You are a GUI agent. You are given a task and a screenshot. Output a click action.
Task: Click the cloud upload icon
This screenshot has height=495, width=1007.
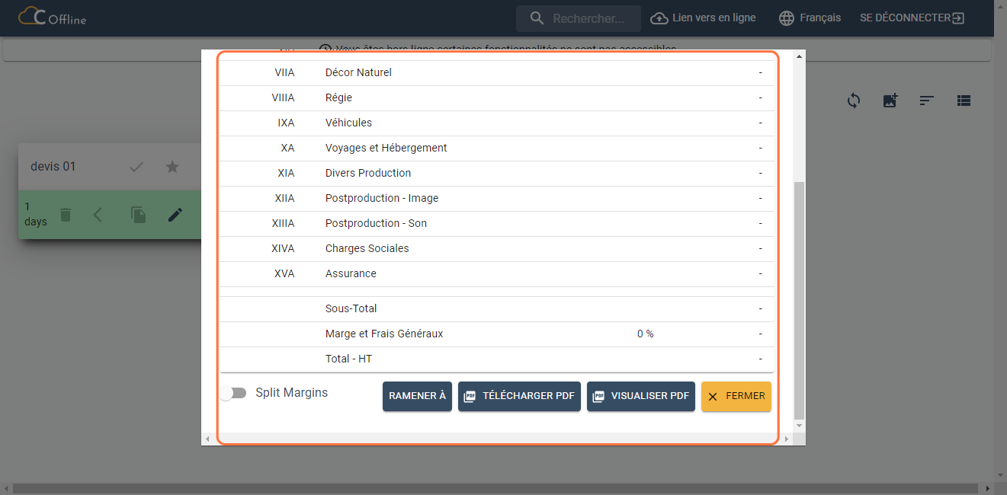click(x=659, y=18)
